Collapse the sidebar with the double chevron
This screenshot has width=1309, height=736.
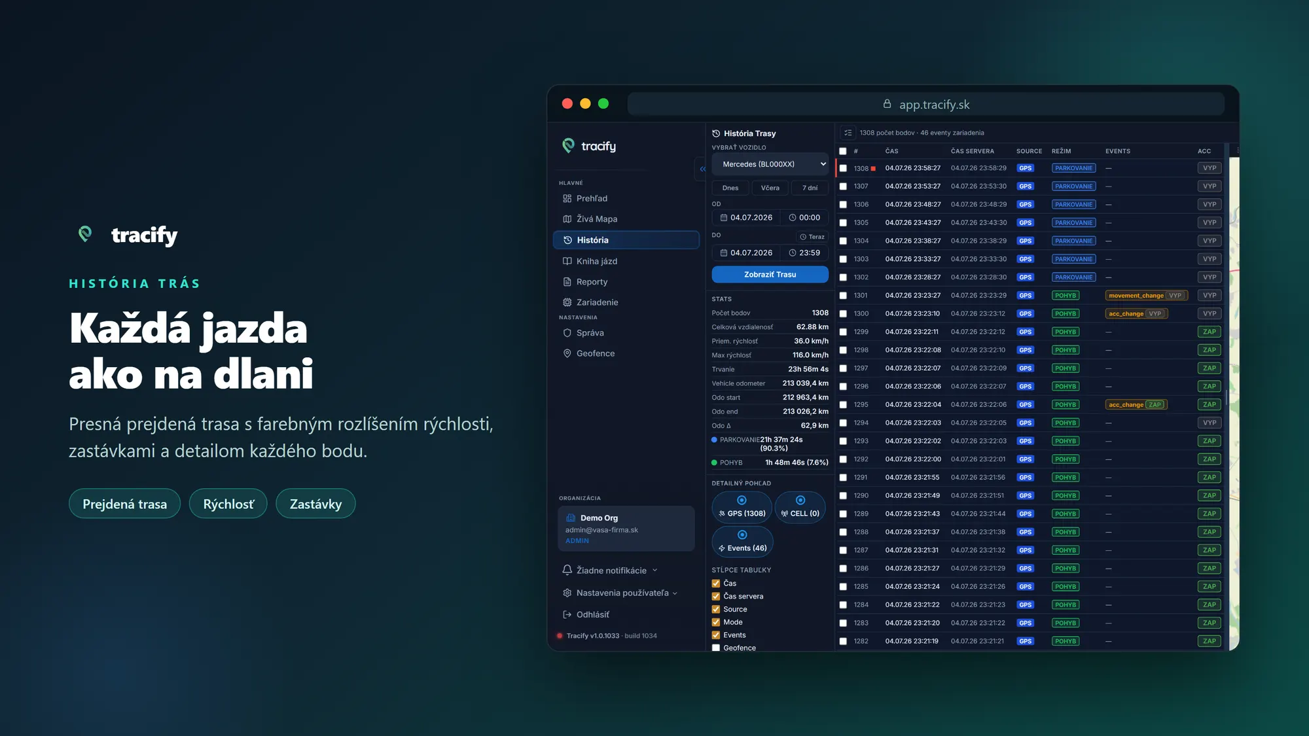702,169
